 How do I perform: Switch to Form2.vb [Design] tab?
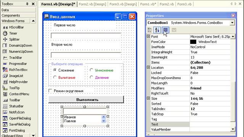click(92, 4)
